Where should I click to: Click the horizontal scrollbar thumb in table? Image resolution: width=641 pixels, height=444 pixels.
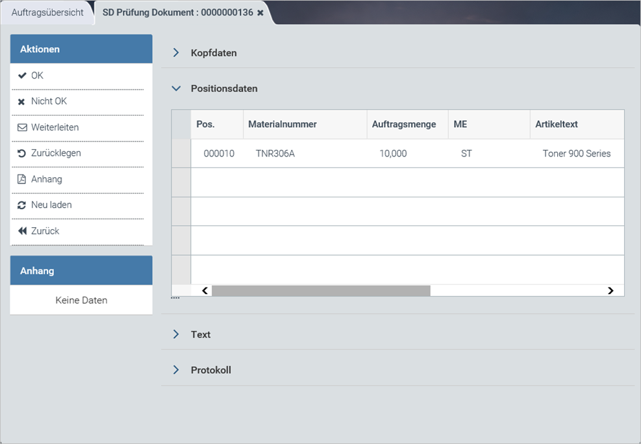point(321,291)
